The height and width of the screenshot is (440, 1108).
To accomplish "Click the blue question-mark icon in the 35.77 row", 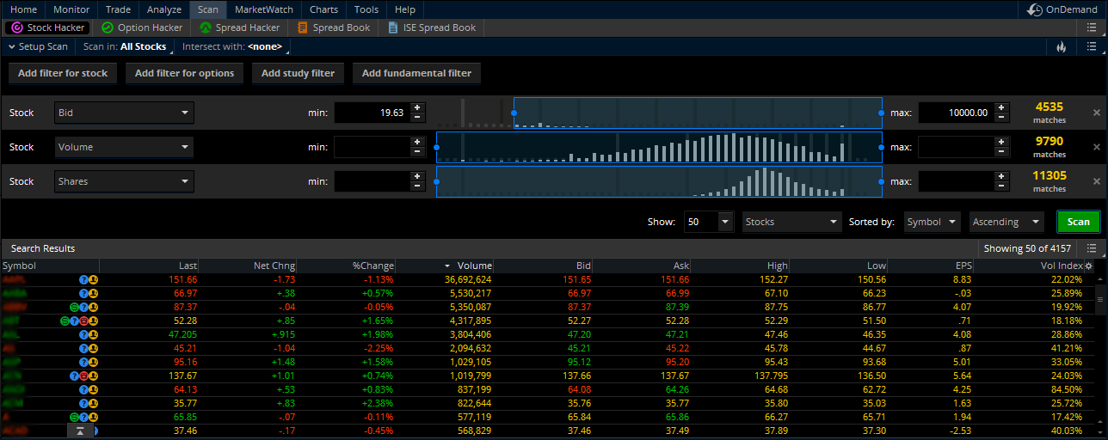I will (83, 403).
